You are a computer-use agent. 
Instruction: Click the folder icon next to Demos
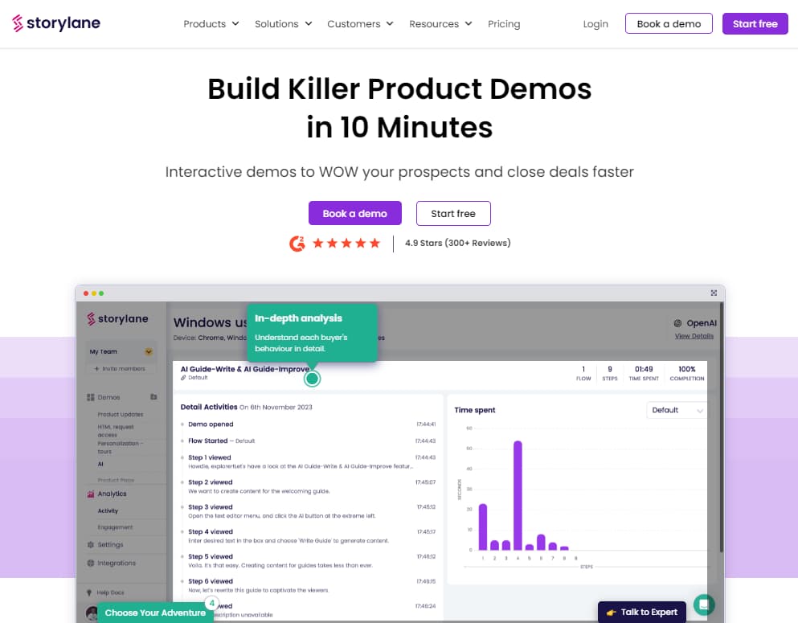[x=153, y=397]
